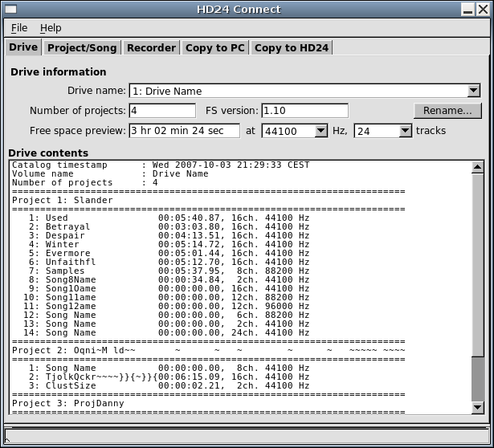Switch to the Recorder tab
The image size is (494, 448).
click(x=151, y=47)
